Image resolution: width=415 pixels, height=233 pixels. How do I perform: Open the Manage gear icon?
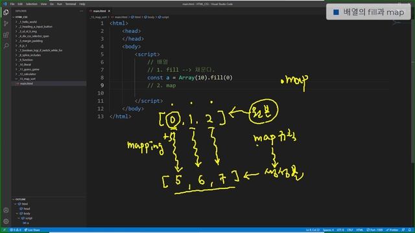[6, 221]
